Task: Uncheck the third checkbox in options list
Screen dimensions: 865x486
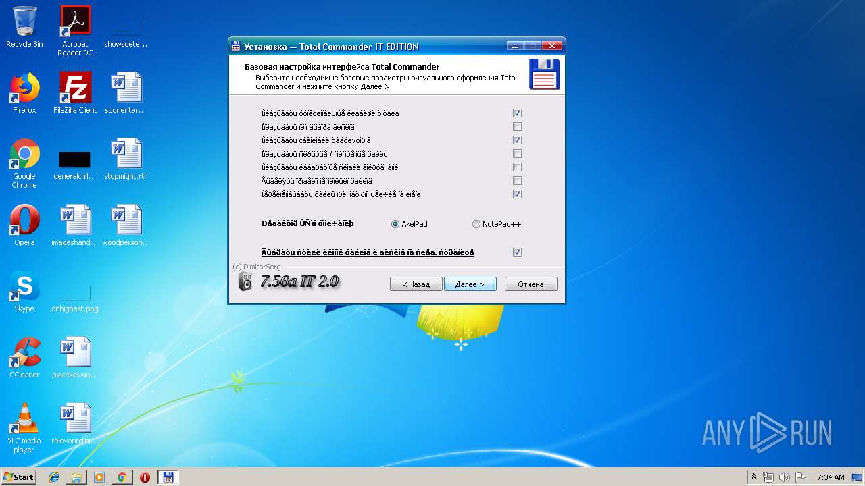Action: click(x=517, y=140)
